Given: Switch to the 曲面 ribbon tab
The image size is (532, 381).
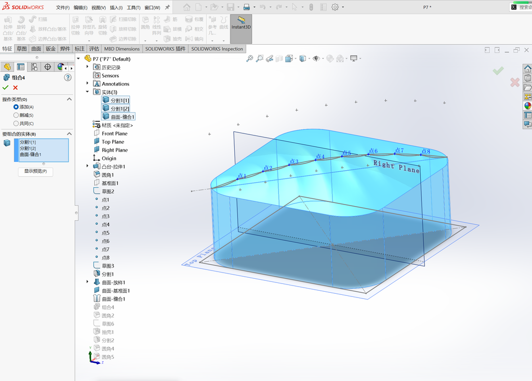Looking at the screenshot, I should 36,49.
